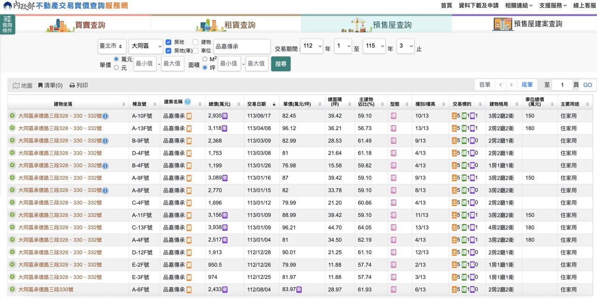Click the info icon on B-9F號 address
Screen dimensions: 597x298
pyautogui.click(x=105, y=141)
